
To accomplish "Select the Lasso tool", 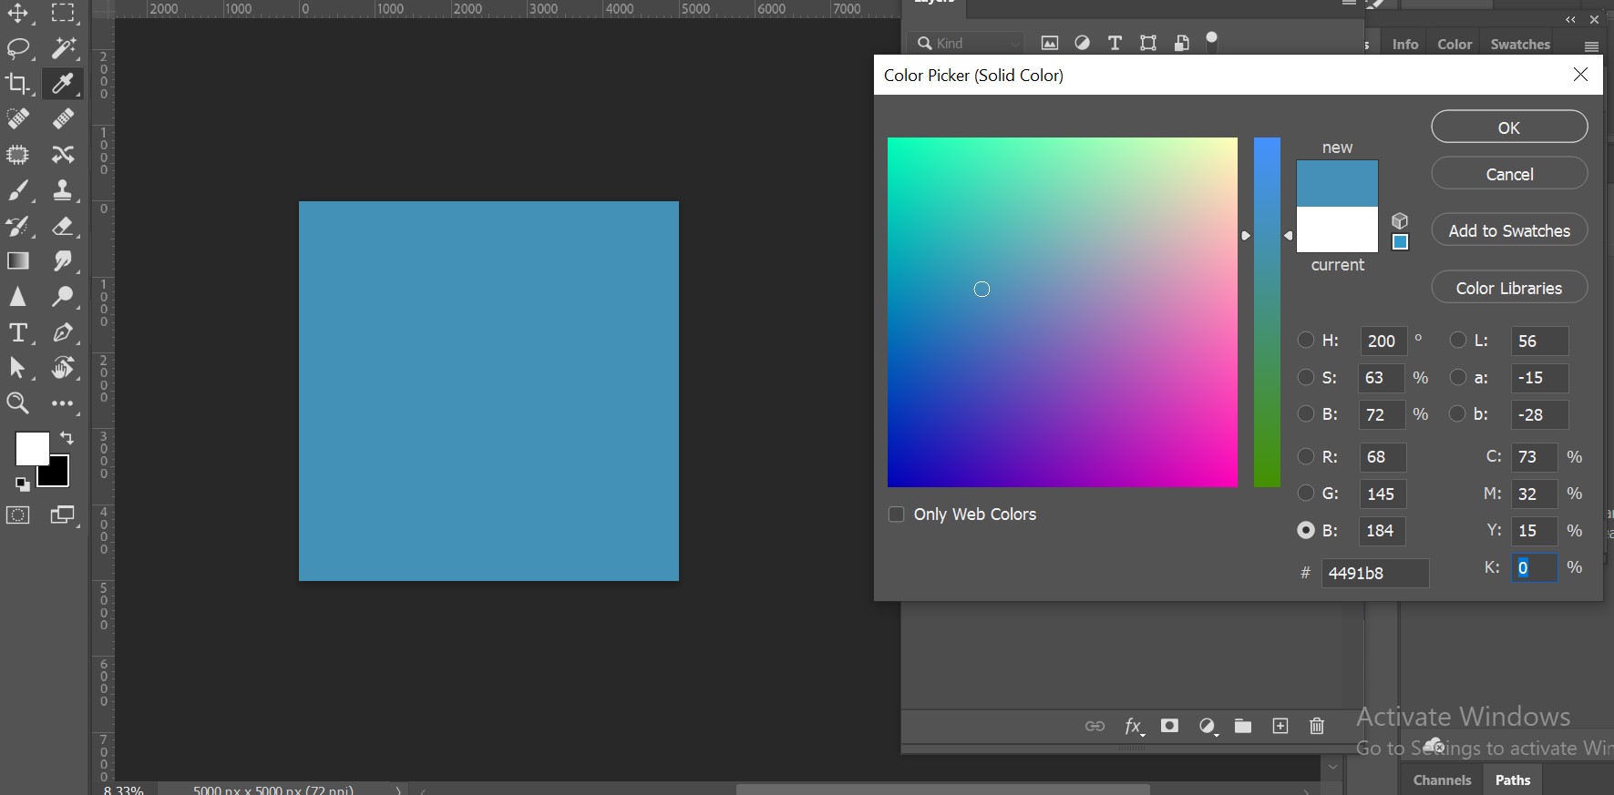I will click(x=17, y=48).
